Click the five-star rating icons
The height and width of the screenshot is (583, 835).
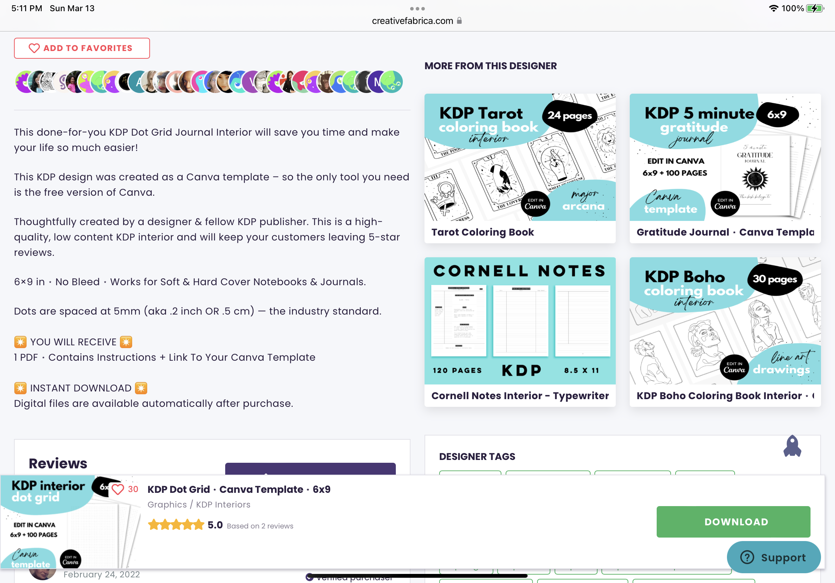(176, 525)
